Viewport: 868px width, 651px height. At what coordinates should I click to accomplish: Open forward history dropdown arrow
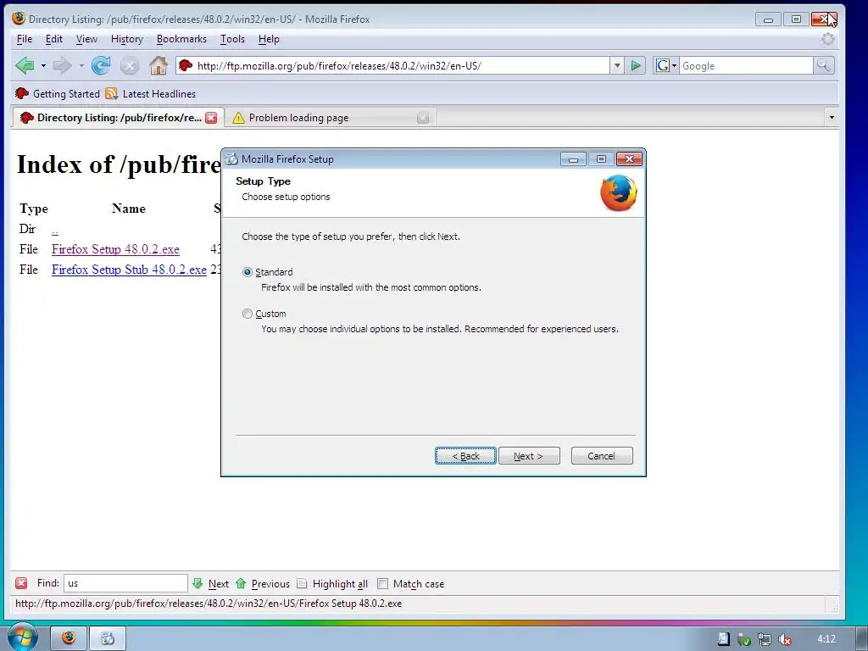click(81, 66)
